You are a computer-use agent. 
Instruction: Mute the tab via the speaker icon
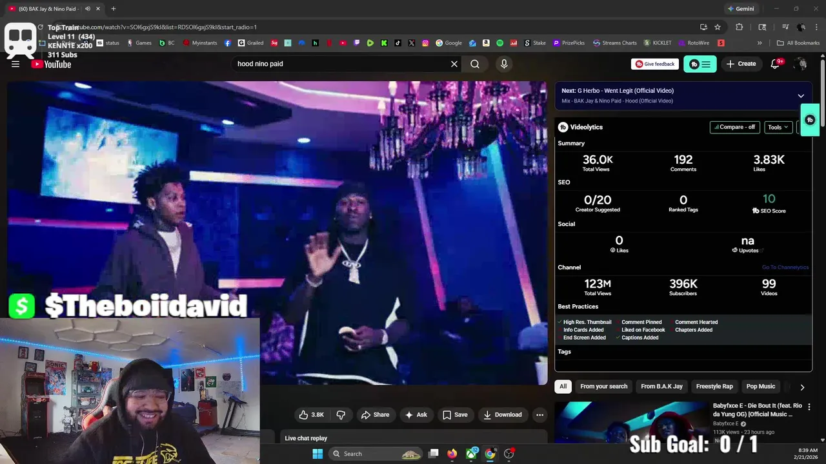coord(87,9)
